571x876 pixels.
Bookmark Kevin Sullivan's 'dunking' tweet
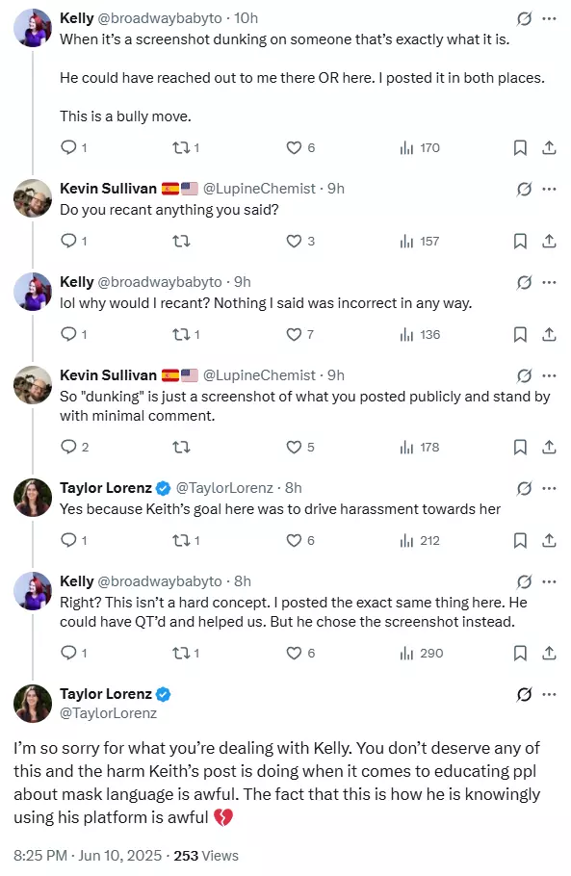click(520, 447)
